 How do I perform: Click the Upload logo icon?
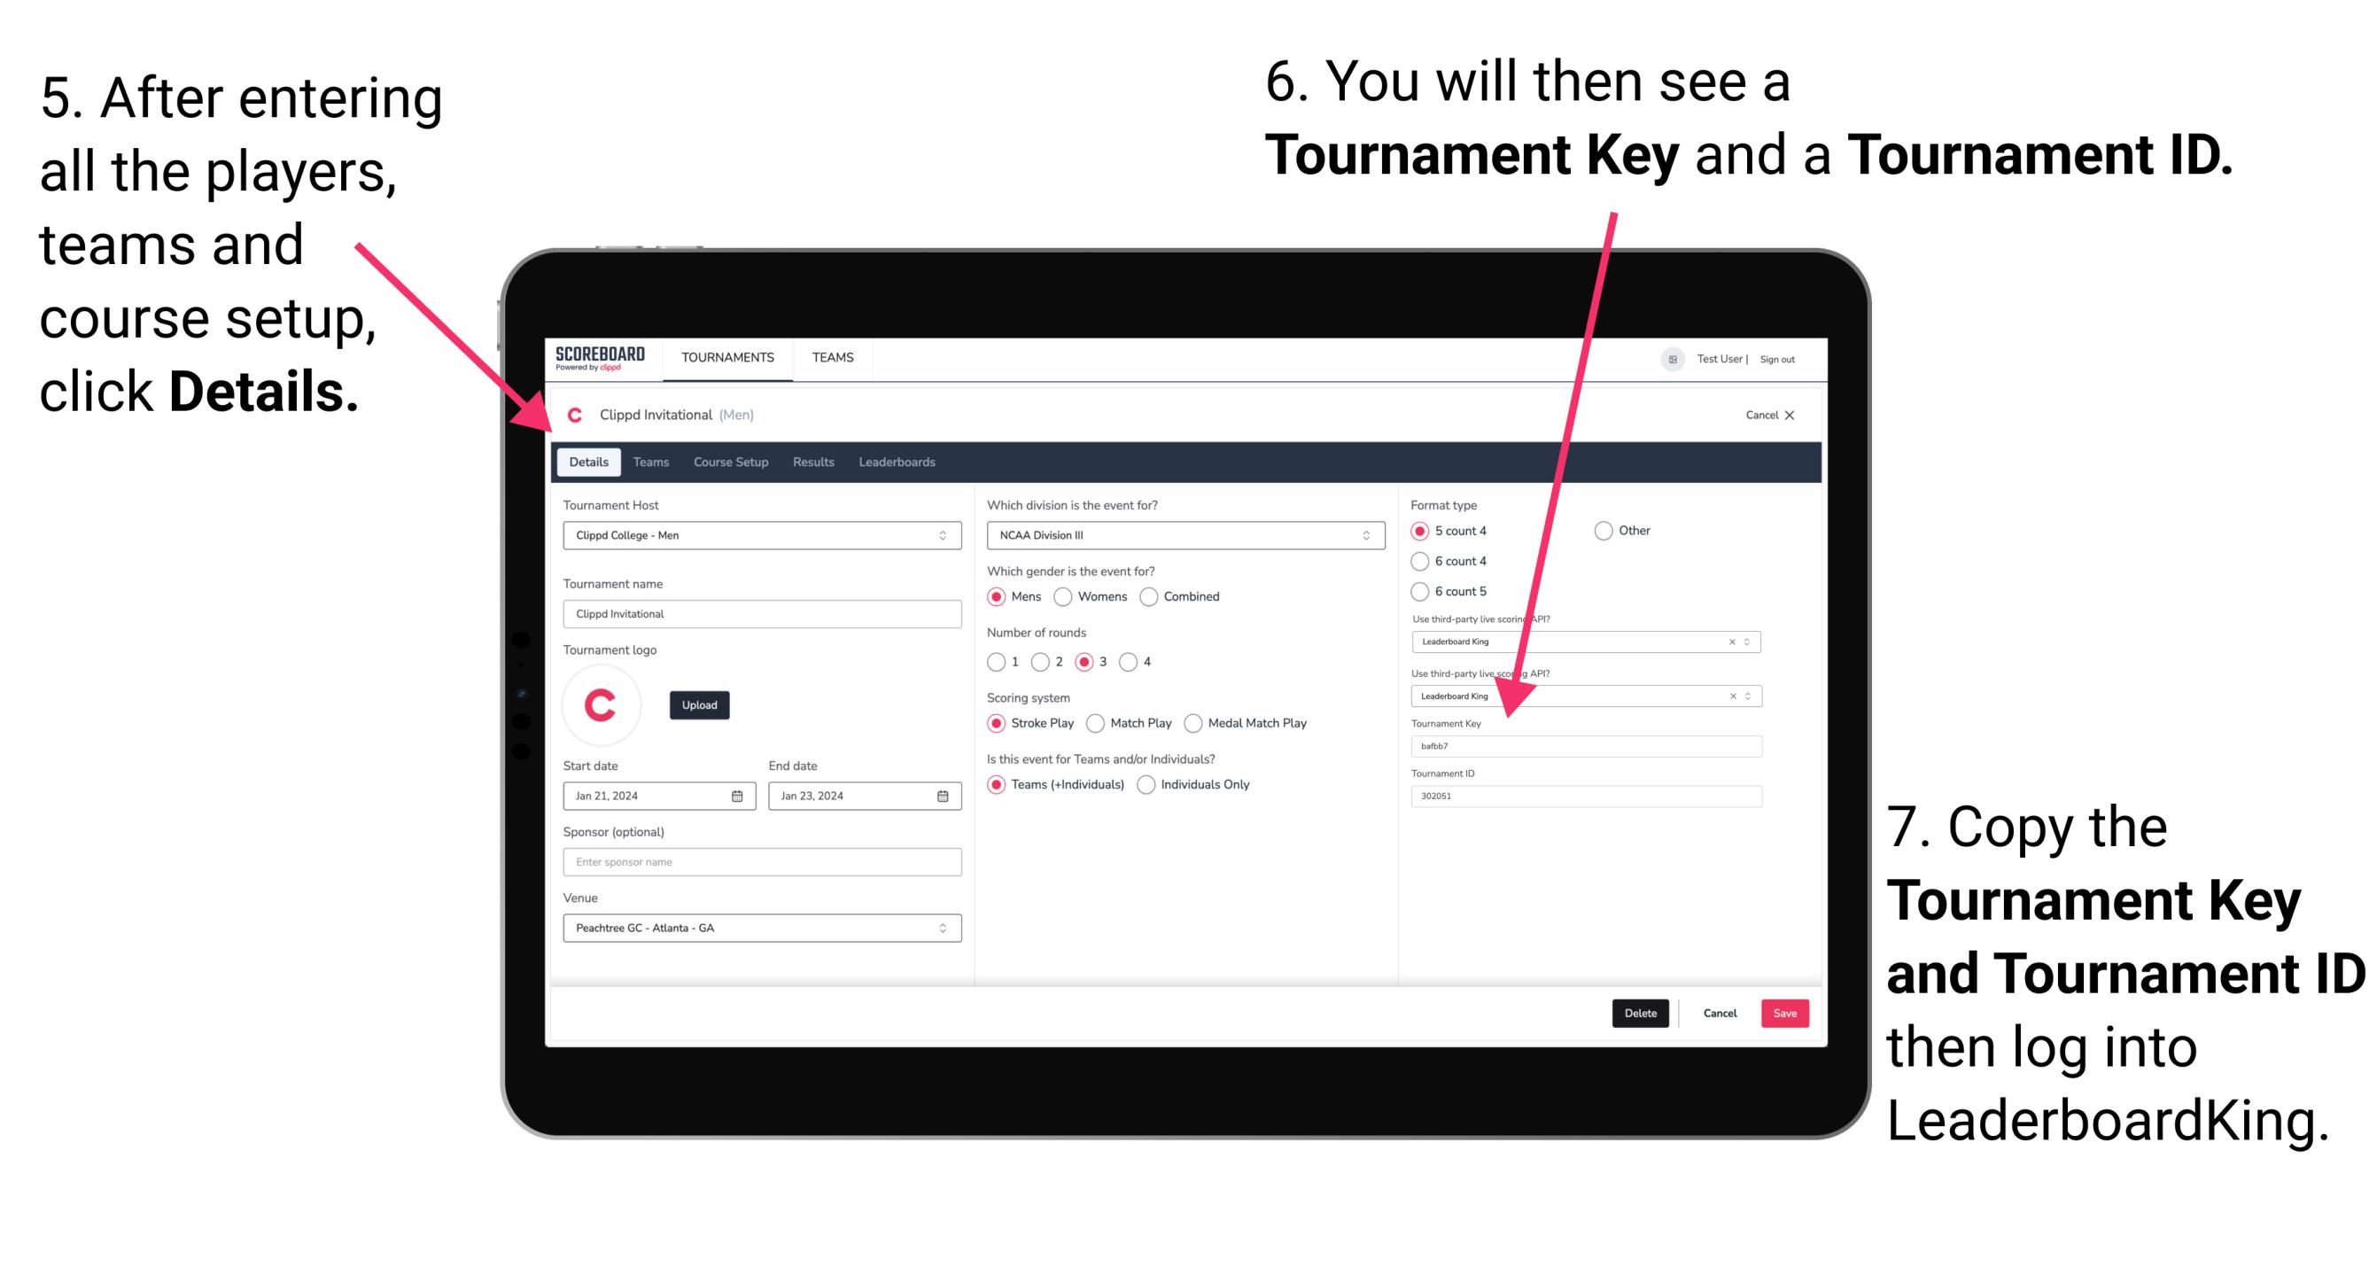tap(700, 705)
